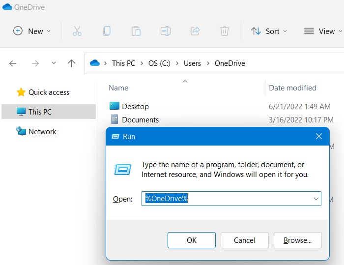Click the Paste clipboard icon
Viewport: 344px width, 265px height.
coord(136,31)
